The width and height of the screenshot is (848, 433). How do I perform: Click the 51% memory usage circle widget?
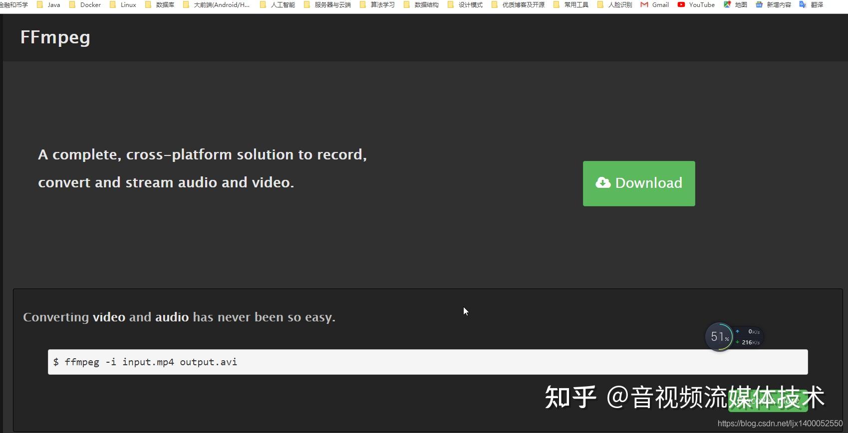[719, 337]
